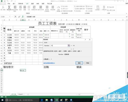Click the Undo icon in quick access toolbar
The height and width of the screenshot is (102, 128).
click(8, 1)
